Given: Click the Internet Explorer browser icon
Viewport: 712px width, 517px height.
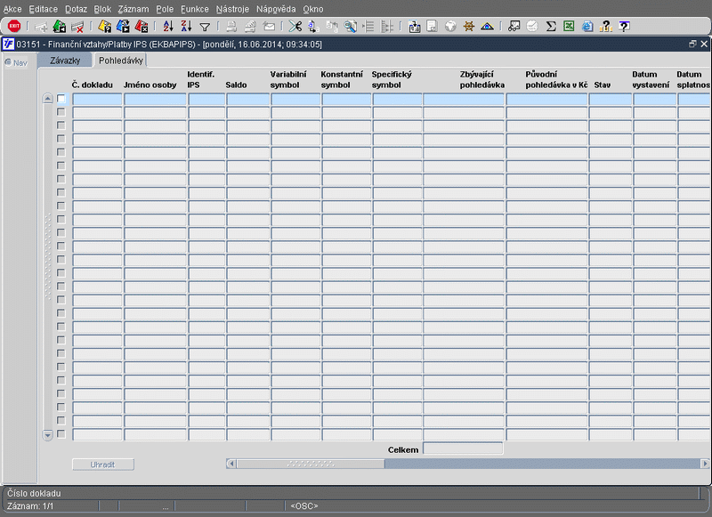Looking at the screenshot, I should (587, 27).
